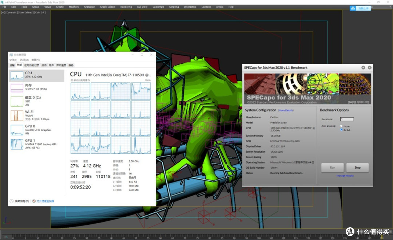Open 文件(F) menu in Task Manager

pos(13,60)
